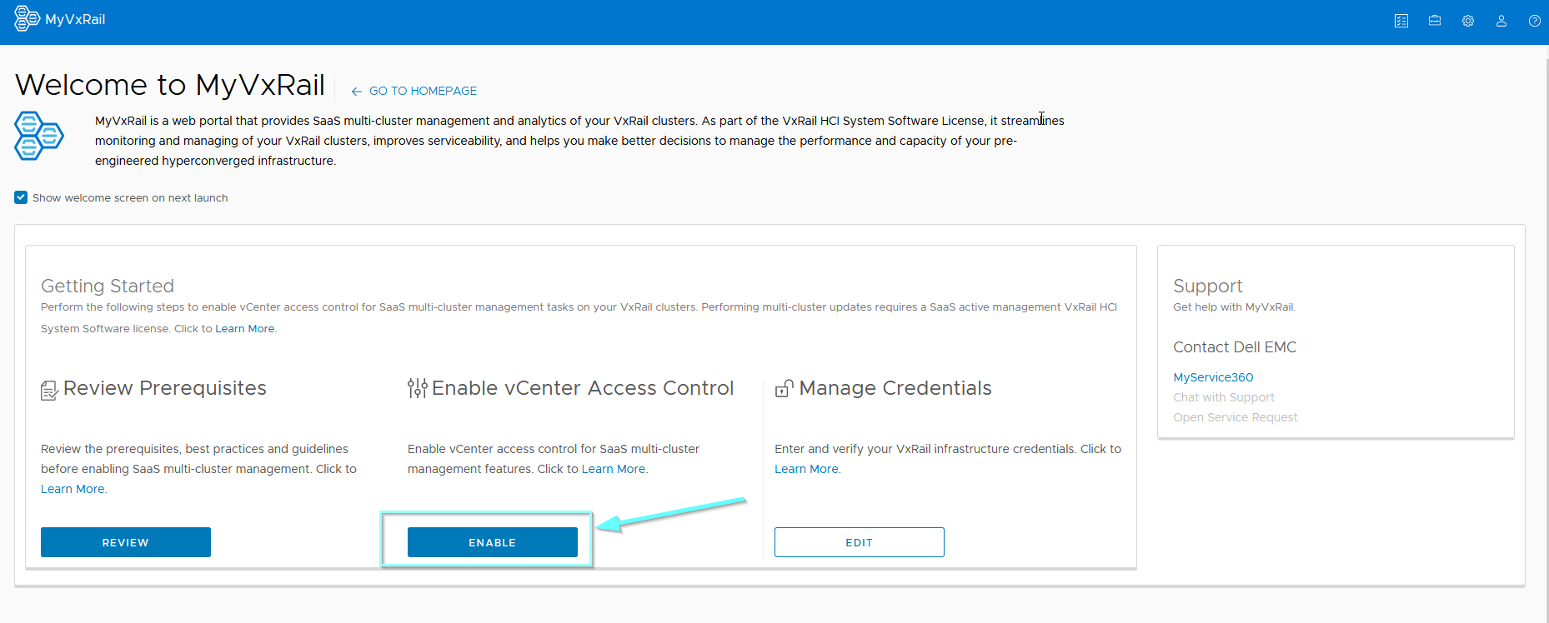The width and height of the screenshot is (1549, 623).
Task: Click the REVIEW button
Action: point(126,542)
